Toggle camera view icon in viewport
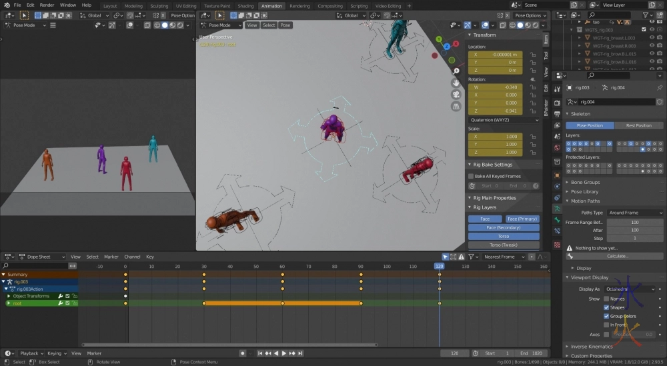The height and width of the screenshot is (366, 667). click(x=456, y=94)
